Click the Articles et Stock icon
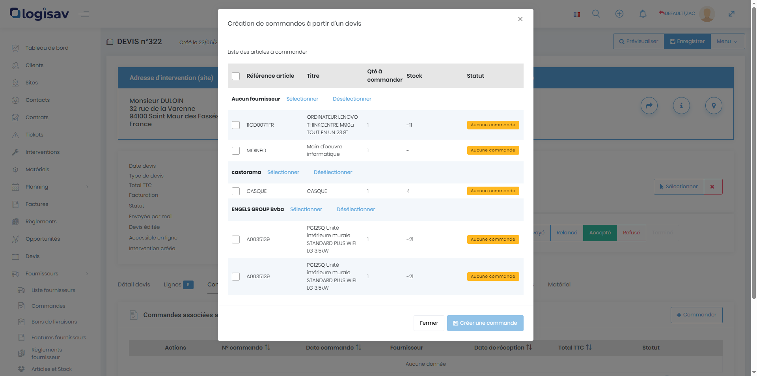Screen dimensions: 757x376 click(x=21, y=369)
